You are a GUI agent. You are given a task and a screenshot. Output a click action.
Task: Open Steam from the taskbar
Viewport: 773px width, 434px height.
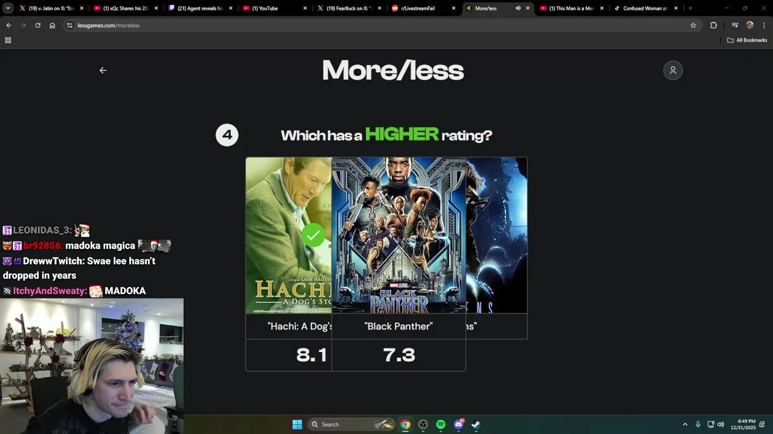coord(476,424)
